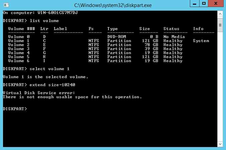Click the 19 GB size of Volume 4
This screenshot has width=226, height=150.
pyautogui.click(x=151, y=53)
